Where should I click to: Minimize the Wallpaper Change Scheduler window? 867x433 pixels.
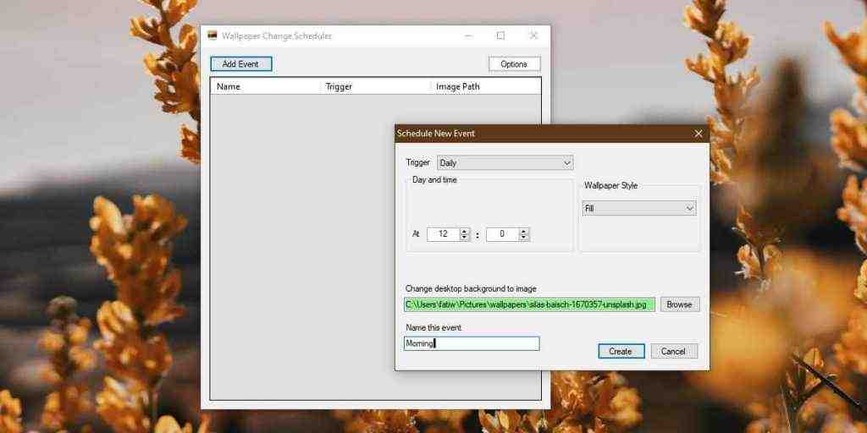pos(467,36)
